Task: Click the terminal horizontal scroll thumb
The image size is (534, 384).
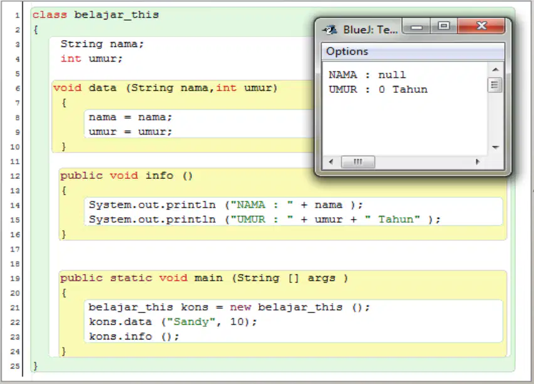Action: point(358,162)
